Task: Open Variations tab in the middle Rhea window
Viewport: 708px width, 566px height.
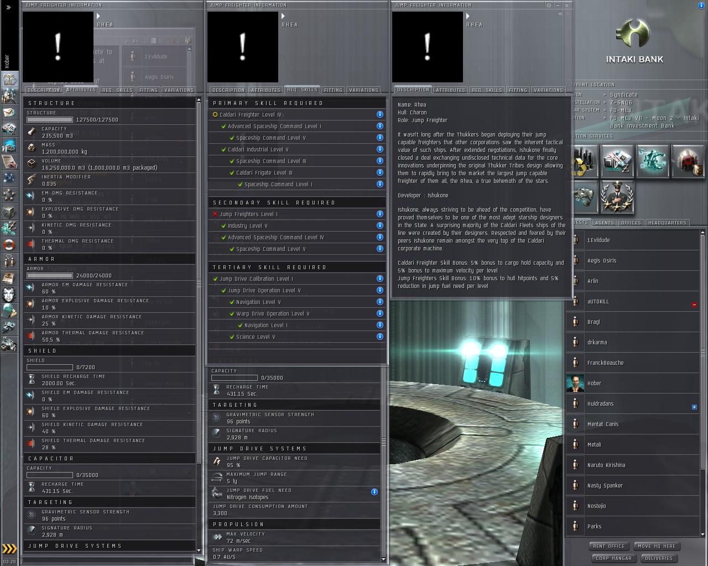Action: (364, 90)
